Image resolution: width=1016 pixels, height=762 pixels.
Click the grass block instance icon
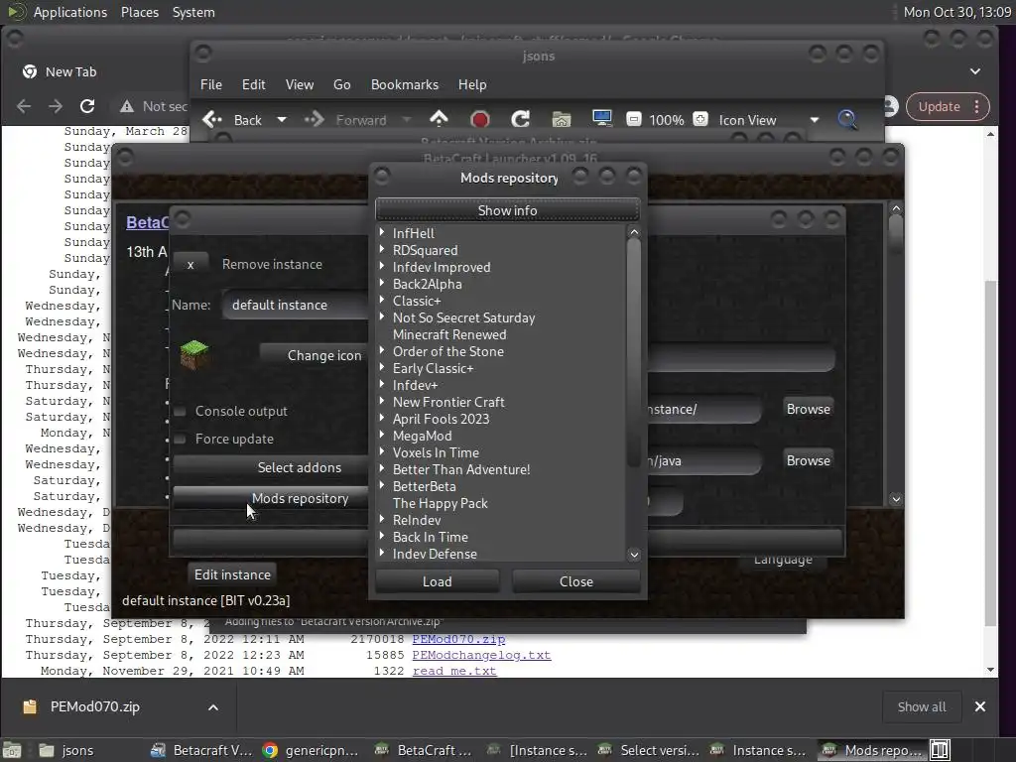point(194,354)
